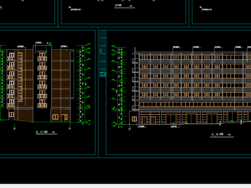Screen dimensions: 251x188
Task: Select the top-left window of the front elevation
Action: pos(144,57)
